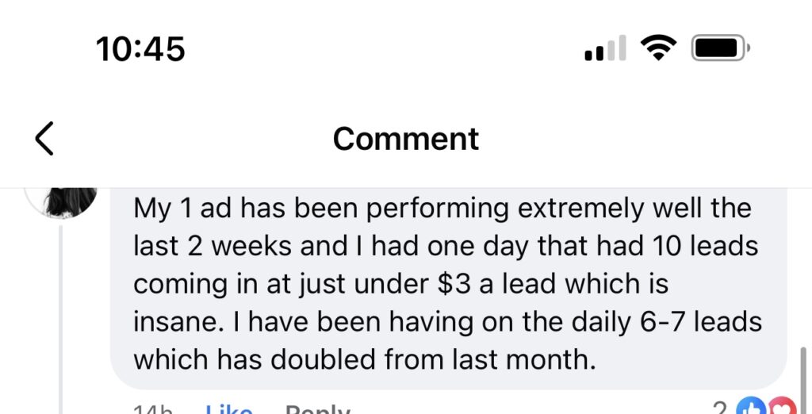
Task: Tap the cellular signal bars icon
Action: click(605, 49)
